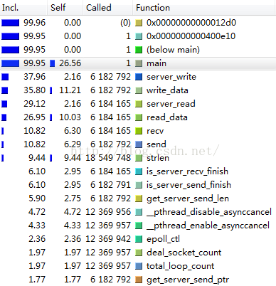Select the recv function
Screen dimensions: 276x286
(x=155, y=131)
